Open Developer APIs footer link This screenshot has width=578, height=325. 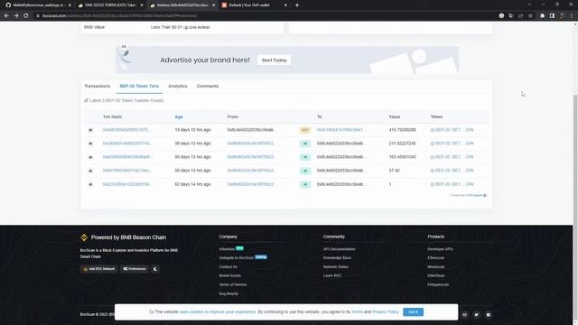click(440, 249)
